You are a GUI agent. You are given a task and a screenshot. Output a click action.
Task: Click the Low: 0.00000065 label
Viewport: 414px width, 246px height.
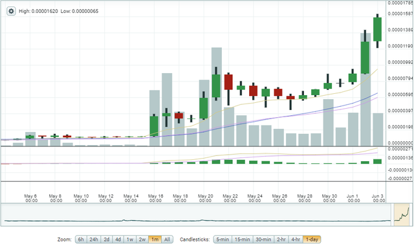pos(80,11)
